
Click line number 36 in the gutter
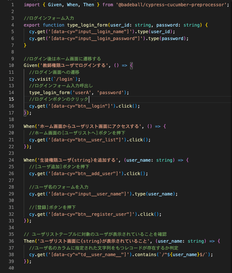point(11,241)
